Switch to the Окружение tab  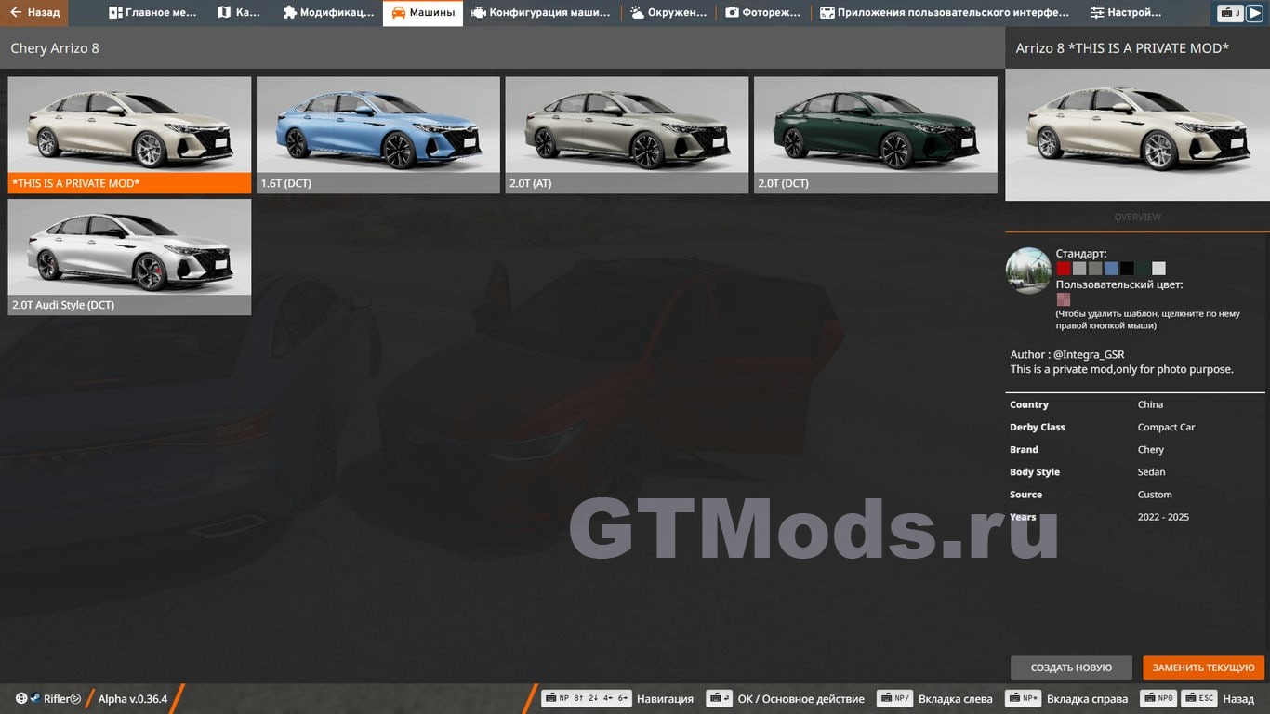pos(668,13)
